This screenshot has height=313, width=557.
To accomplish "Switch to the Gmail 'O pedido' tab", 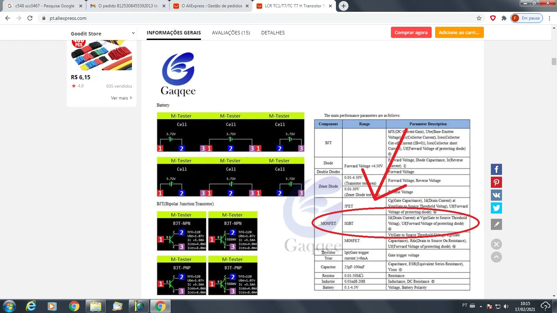I will pos(128,6).
